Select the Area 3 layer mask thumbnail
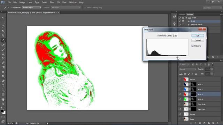 coord(194,94)
